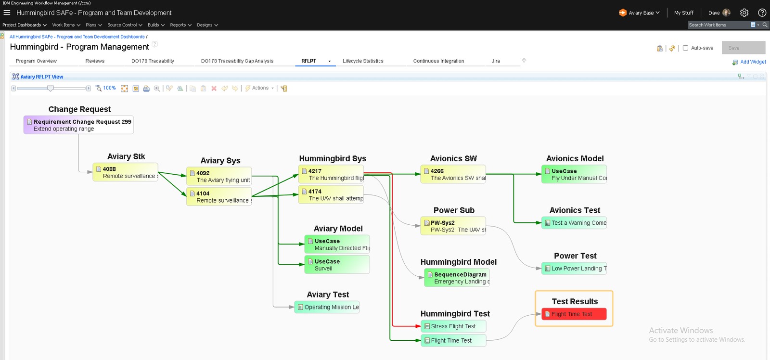Click the add new tab plus icon
770x360 pixels.
524,61
